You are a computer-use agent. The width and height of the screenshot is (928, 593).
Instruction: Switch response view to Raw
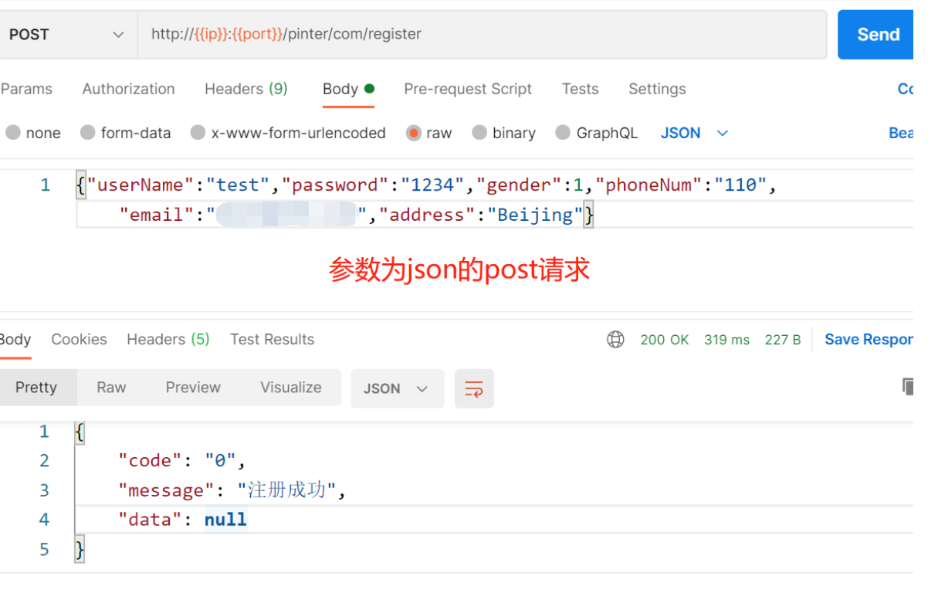coord(111,388)
